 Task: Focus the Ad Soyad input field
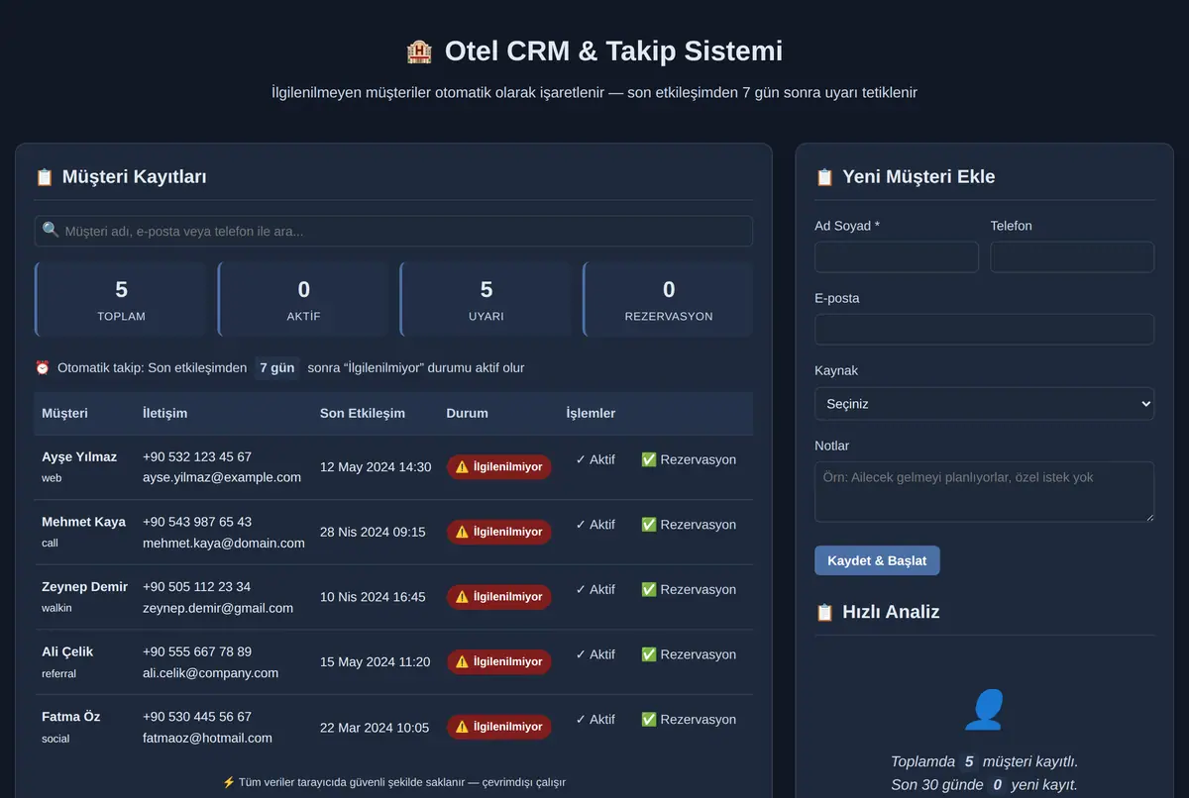(897, 257)
